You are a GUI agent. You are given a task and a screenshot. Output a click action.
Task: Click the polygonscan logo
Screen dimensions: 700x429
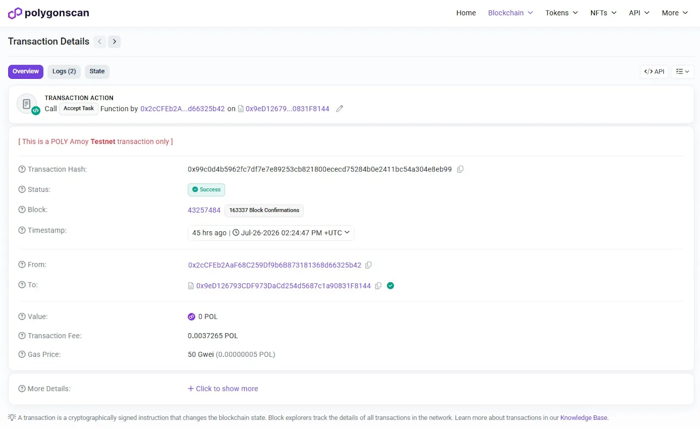[x=49, y=13]
